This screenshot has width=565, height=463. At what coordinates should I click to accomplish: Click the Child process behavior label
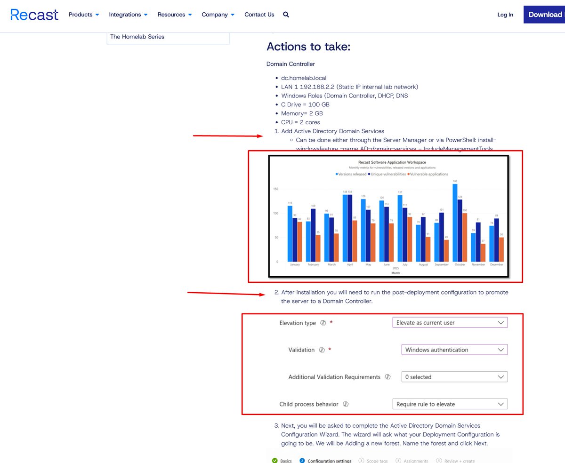click(309, 404)
